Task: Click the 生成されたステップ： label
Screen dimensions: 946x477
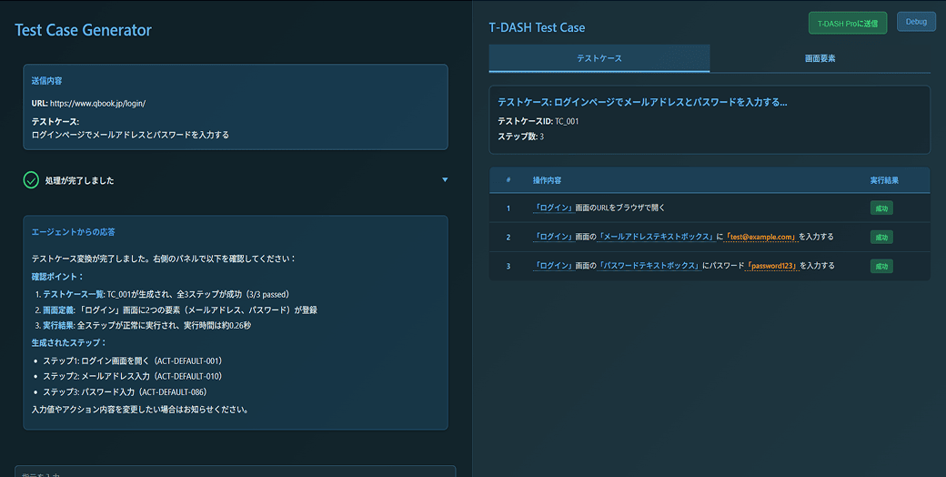Action: [x=69, y=342]
